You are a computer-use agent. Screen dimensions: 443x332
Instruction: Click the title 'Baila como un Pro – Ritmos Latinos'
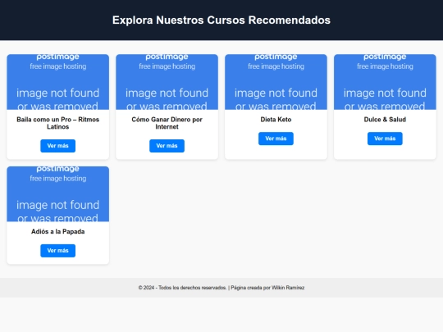[x=58, y=123]
